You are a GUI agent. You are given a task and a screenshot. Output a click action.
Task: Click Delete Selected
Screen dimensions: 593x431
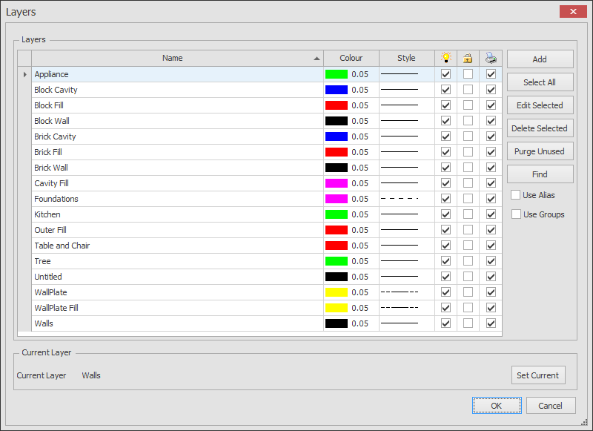pyautogui.click(x=540, y=128)
